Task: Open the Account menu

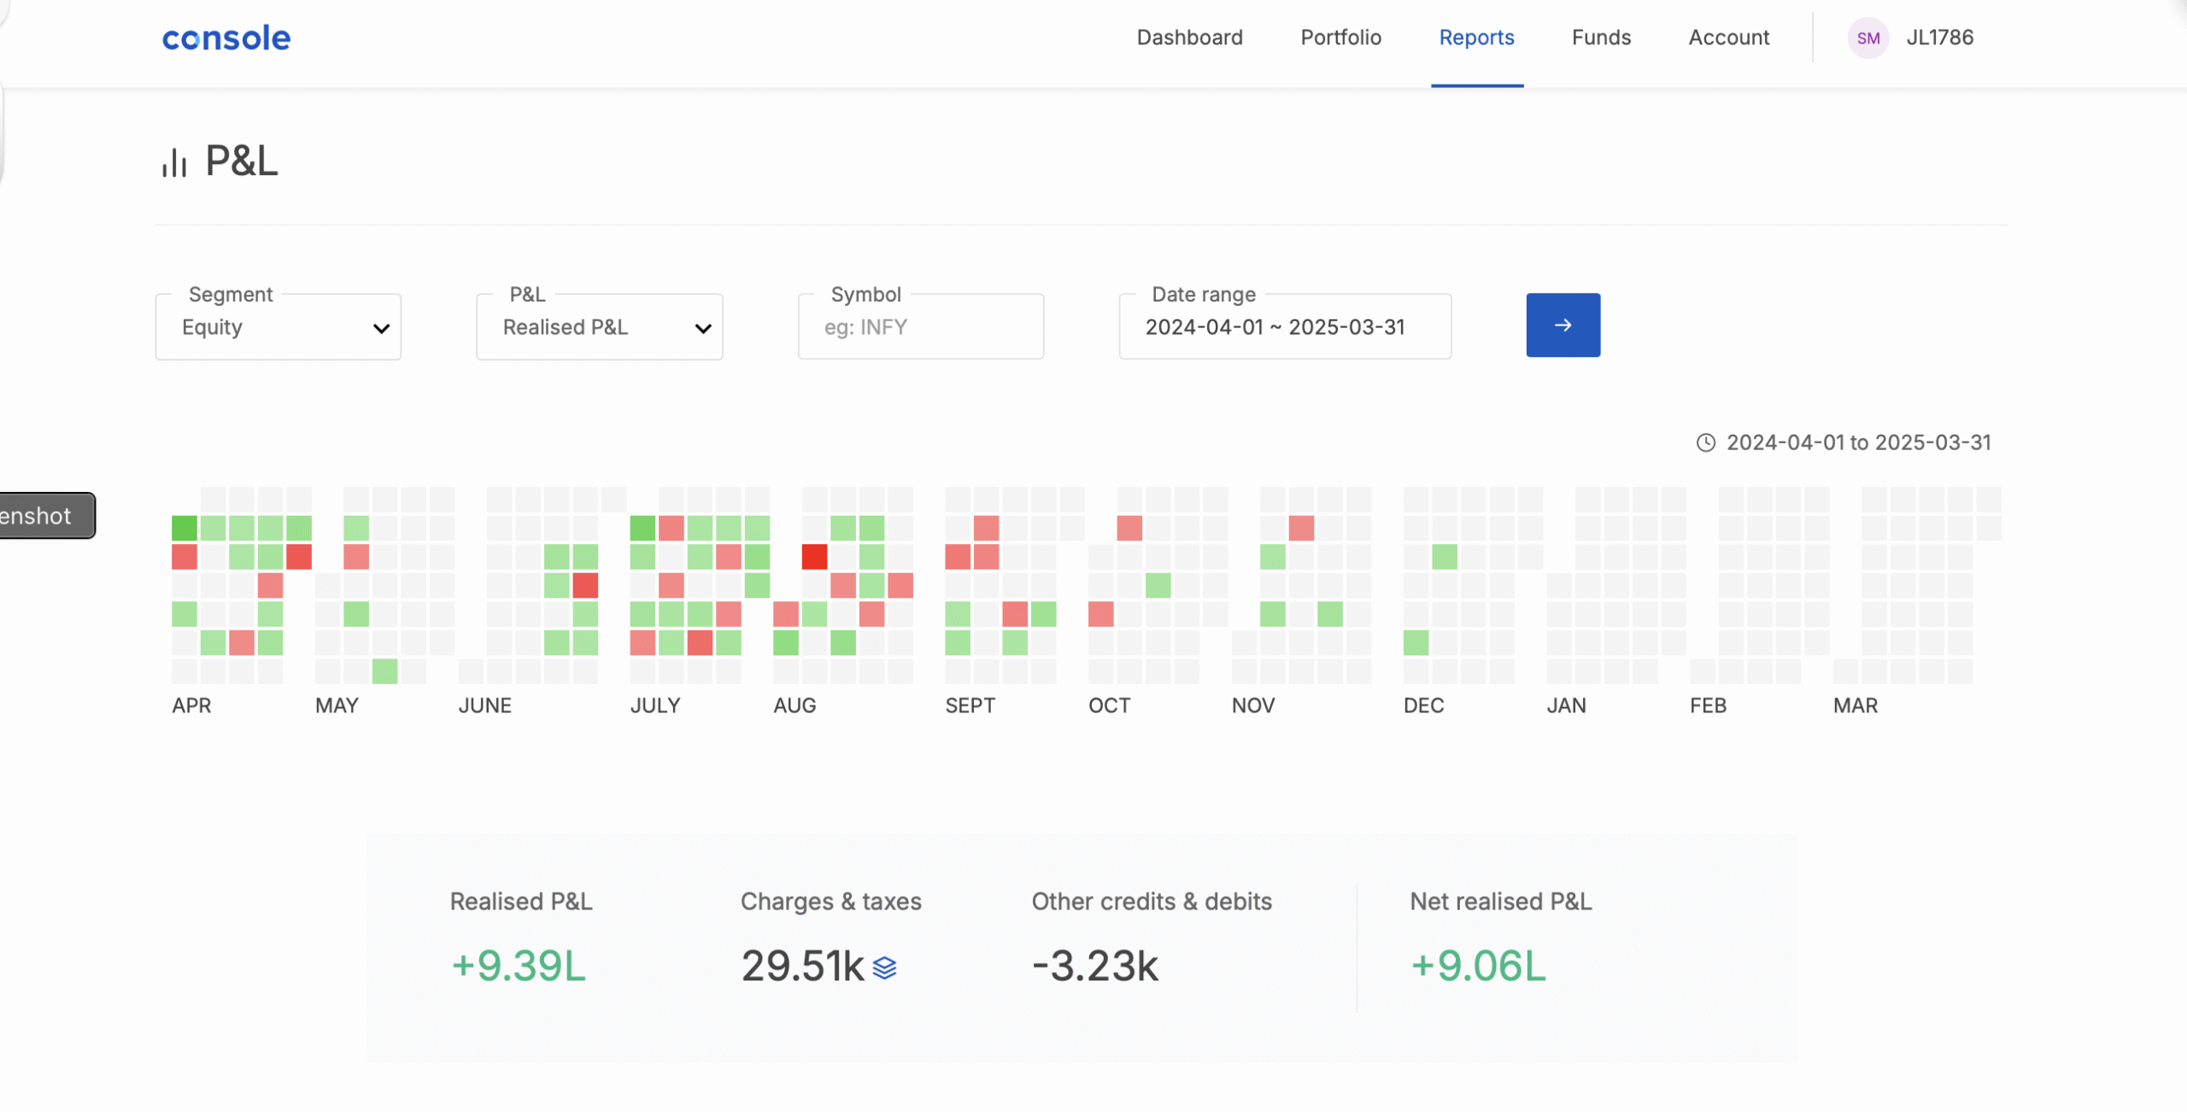Action: tap(1728, 38)
